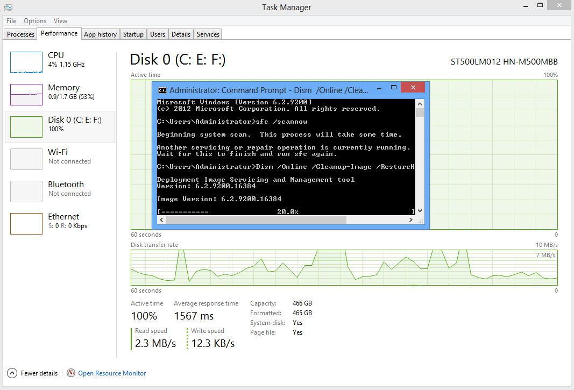
Task: Click the sfc /scannow command line
Action: coord(232,122)
